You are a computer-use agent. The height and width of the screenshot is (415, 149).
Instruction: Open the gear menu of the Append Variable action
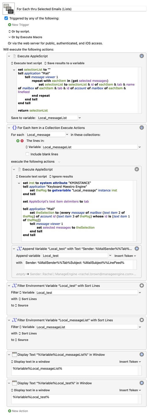click(137, 248)
